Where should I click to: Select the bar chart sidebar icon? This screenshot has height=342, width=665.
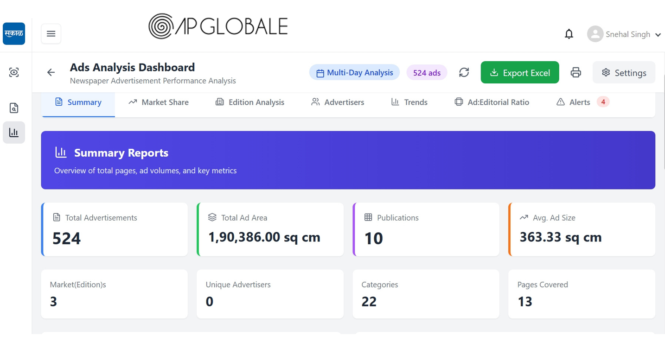[x=14, y=133]
